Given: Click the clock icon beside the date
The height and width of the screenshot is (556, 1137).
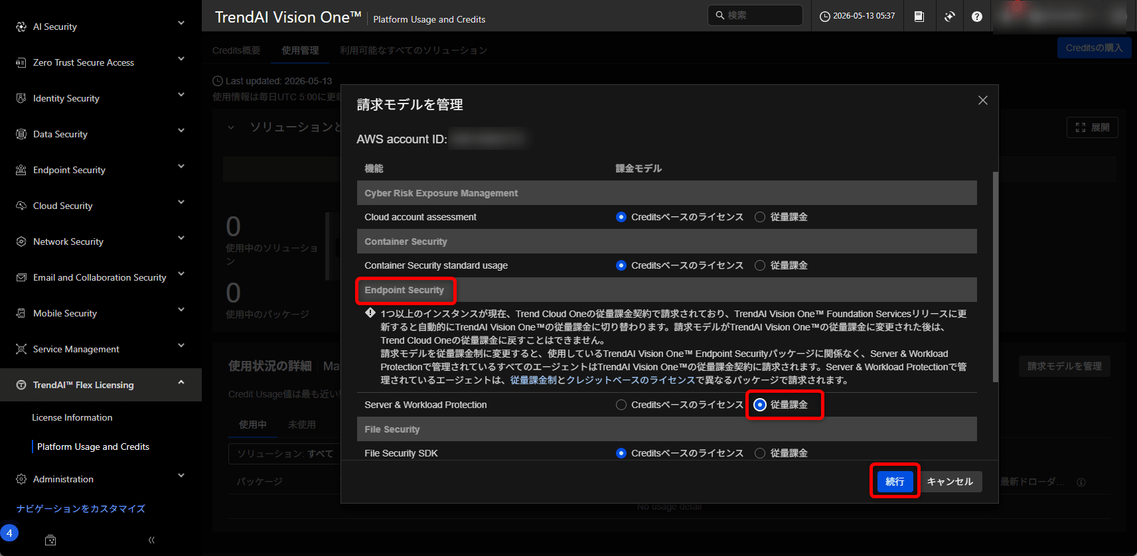Looking at the screenshot, I should tap(825, 16).
